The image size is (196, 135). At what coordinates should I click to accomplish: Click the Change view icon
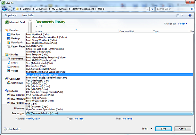point(178,15)
